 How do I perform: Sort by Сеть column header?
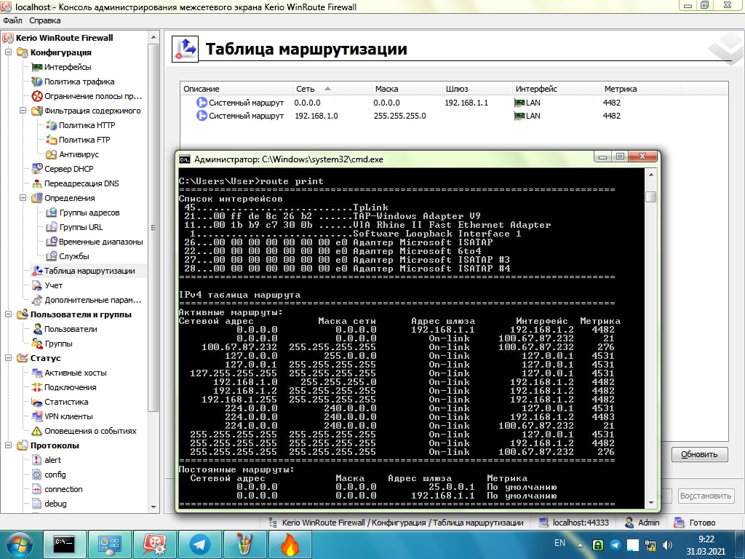[x=332, y=89]
